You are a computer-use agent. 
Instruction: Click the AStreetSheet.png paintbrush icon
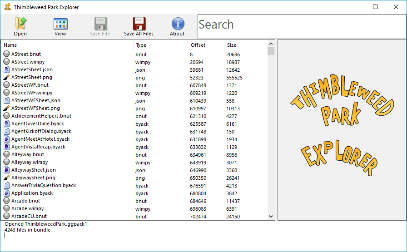(6, 77)
